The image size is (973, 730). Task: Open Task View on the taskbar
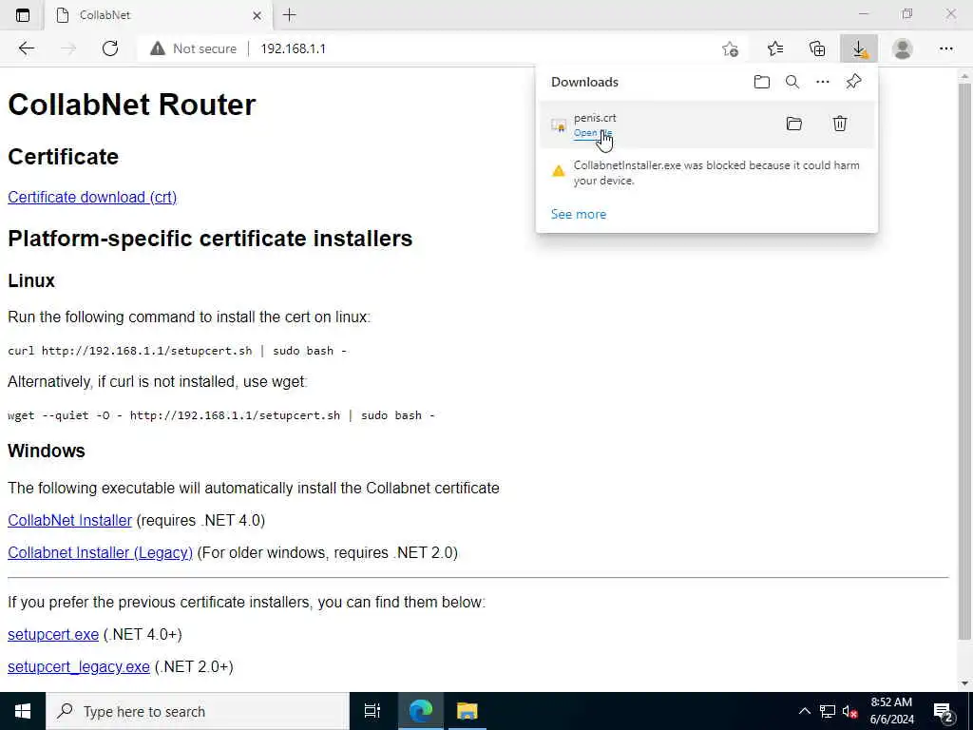point(372,711)
